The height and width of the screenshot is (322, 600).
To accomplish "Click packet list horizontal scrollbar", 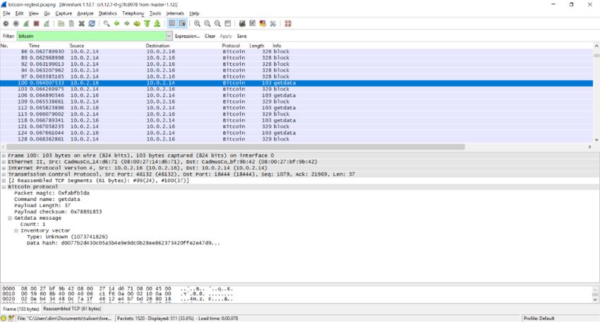I will click(236, 147).
